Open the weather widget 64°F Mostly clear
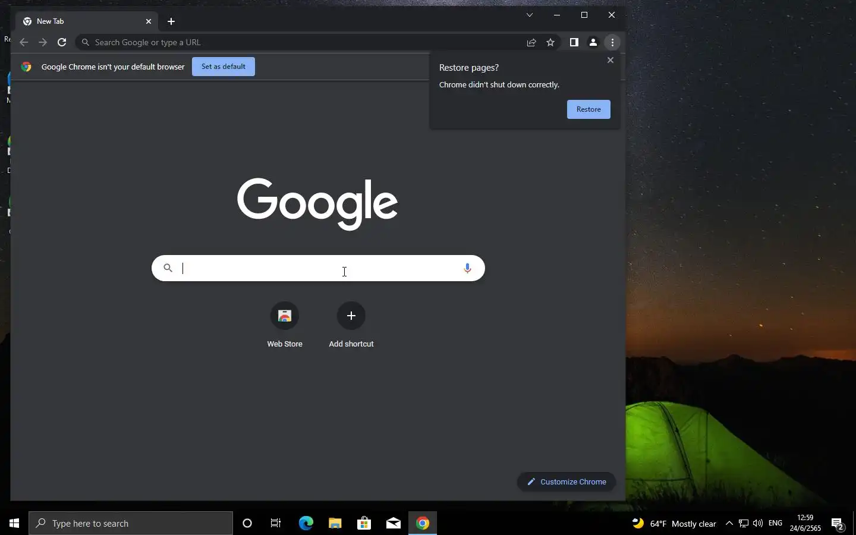Image resolution: width=856 pixels, height=535 pixels. [x=674, y=524]
